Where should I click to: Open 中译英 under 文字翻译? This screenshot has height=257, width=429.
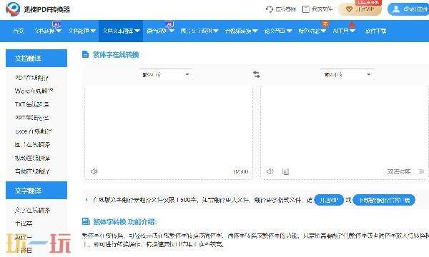point(24,223)
